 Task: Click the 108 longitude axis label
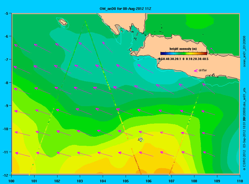194,181
